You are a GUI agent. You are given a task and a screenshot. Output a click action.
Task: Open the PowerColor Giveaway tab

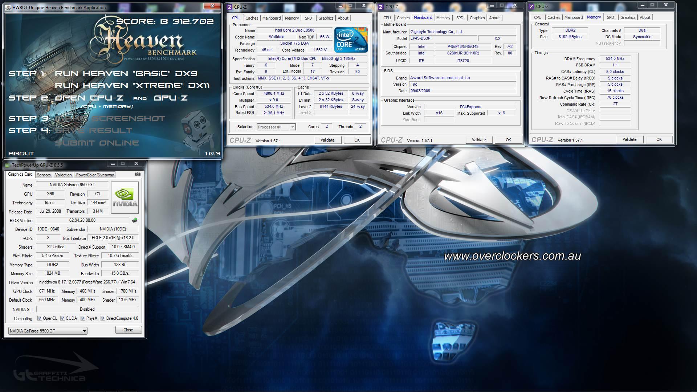coord(95,175)
